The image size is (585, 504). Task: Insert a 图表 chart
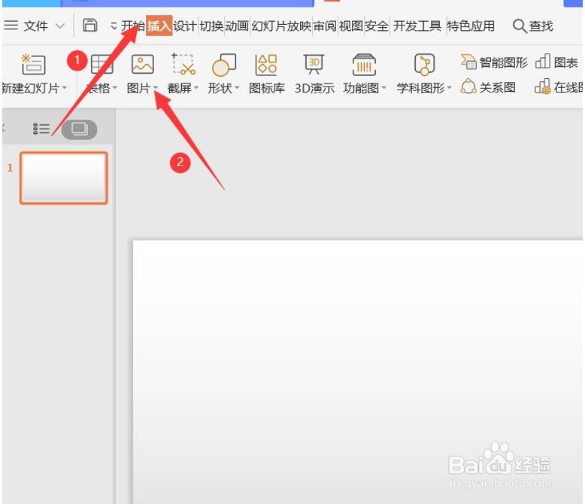click(x=556, y=62)
